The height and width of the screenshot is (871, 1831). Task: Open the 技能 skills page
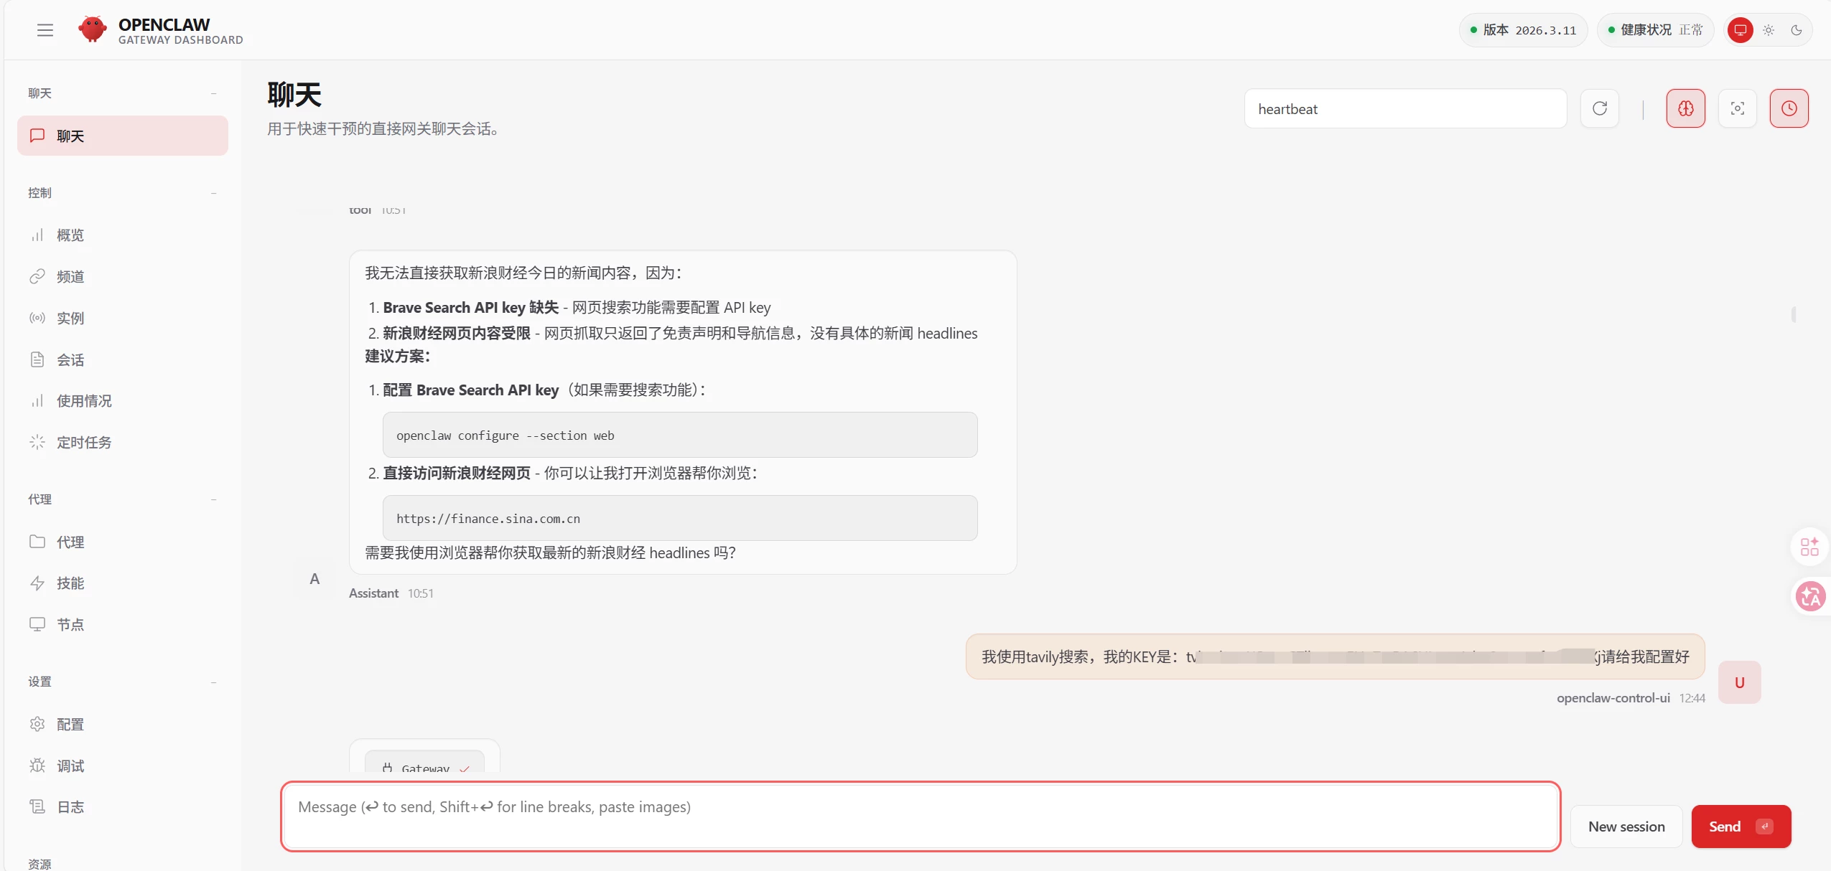pos(70,583)
